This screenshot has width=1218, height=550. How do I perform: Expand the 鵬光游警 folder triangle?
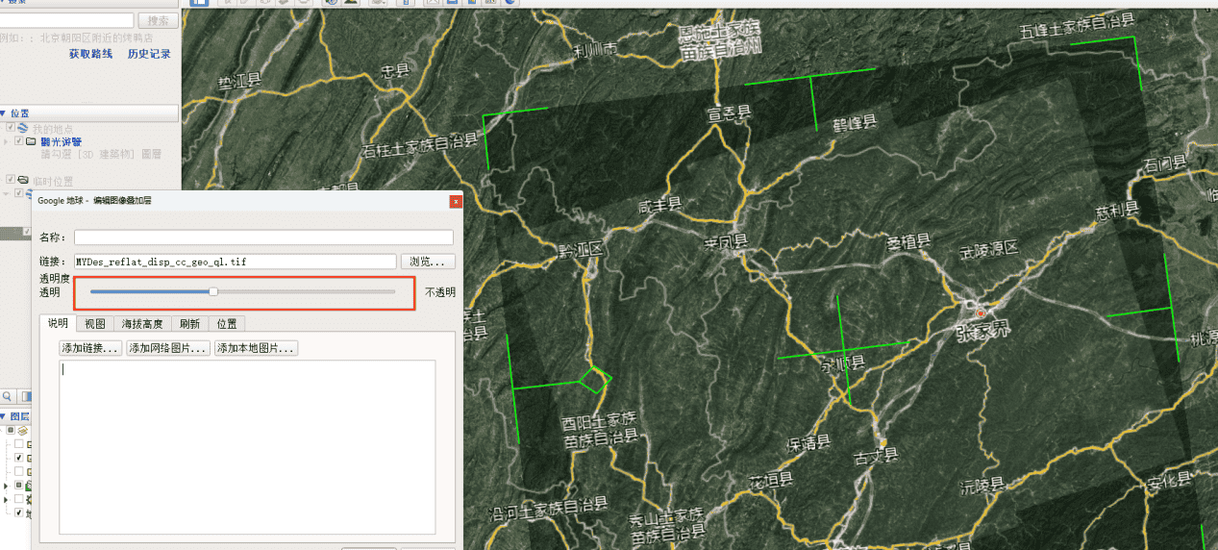click(6, 141)
